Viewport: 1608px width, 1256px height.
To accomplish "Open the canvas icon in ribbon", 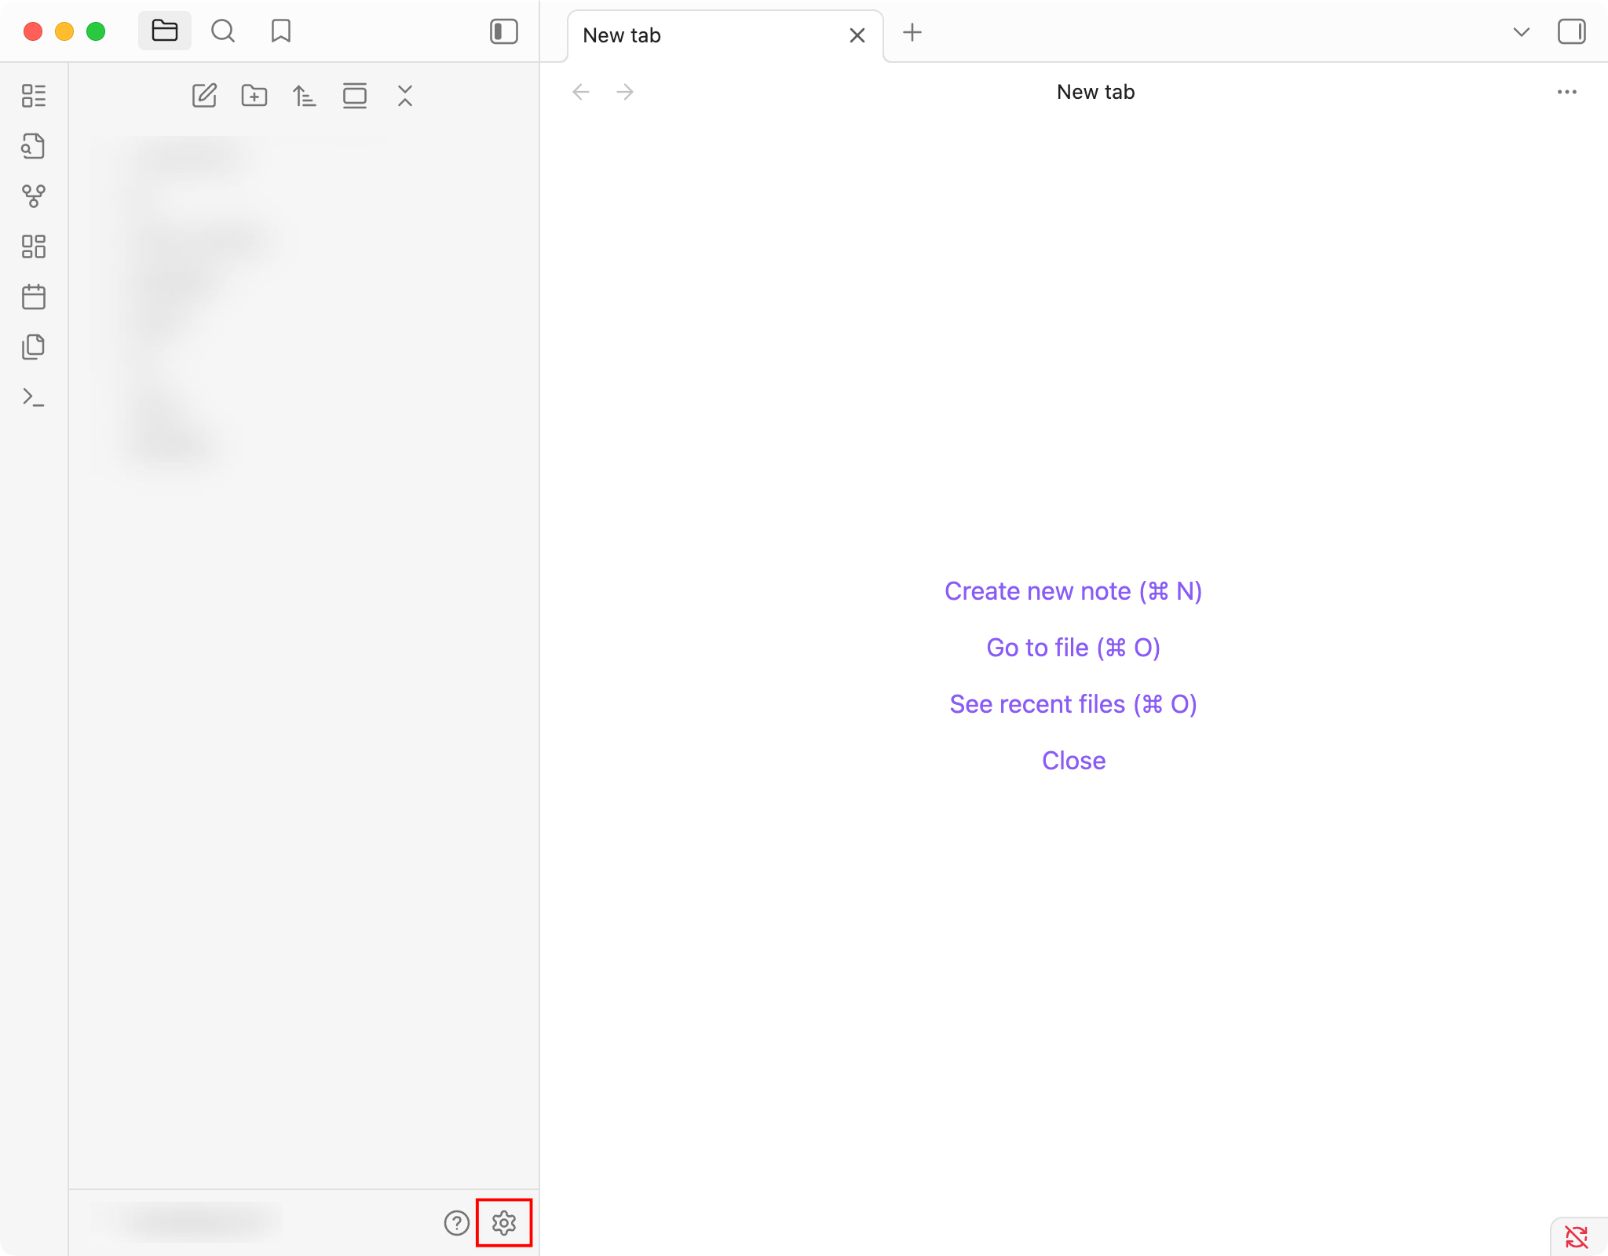I will (34, 246).
